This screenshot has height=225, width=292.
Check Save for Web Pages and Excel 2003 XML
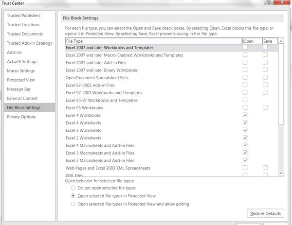(x=265, y=168)
